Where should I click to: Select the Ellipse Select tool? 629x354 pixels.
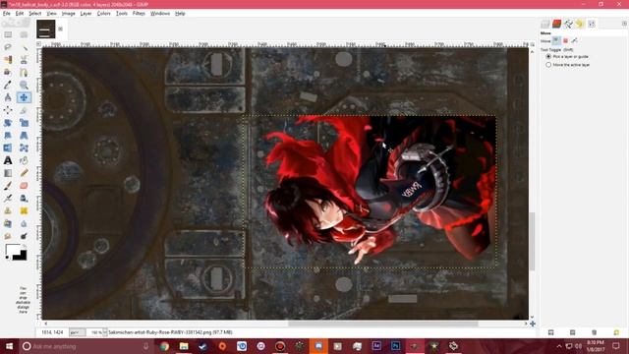pyautogui.click(x=24, y=34)
